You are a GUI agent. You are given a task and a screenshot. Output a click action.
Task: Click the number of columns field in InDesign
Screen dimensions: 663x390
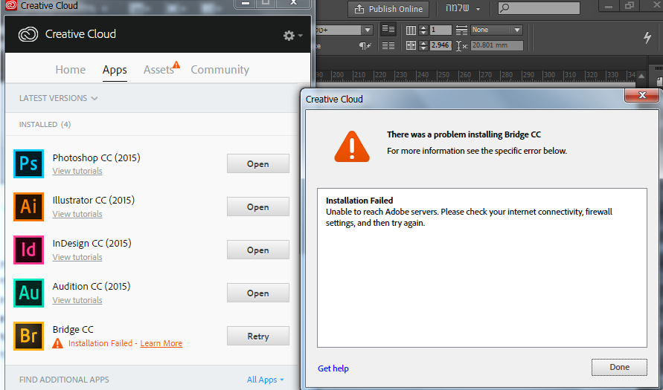coord(441,30)
